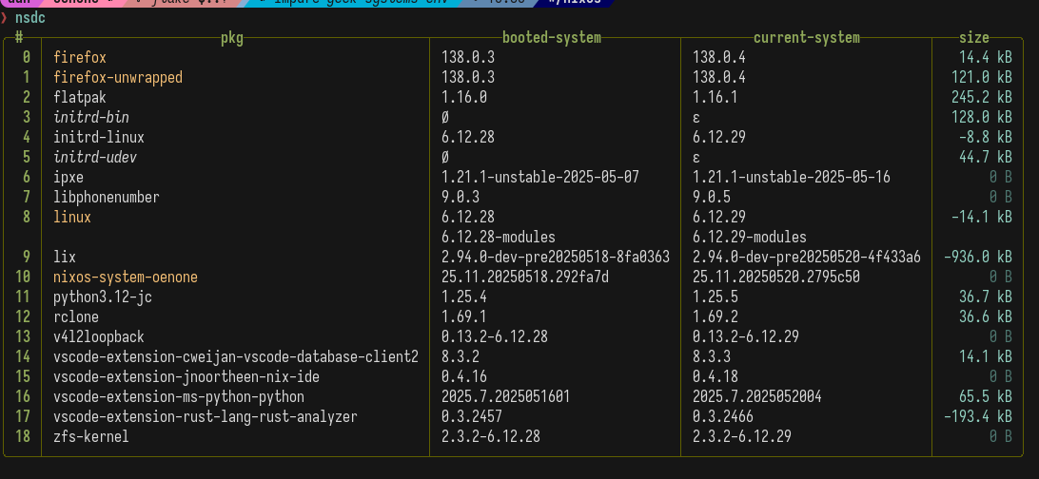Click rclone's current version '1.69.2'
The height and width of the screenshot is (479, 1039).
(x=715, y=316)
